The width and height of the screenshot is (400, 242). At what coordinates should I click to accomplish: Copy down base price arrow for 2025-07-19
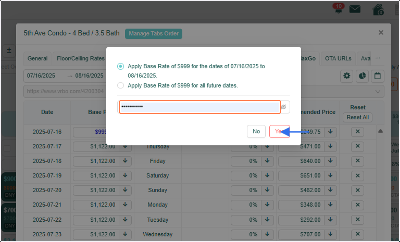coord(125,175)
